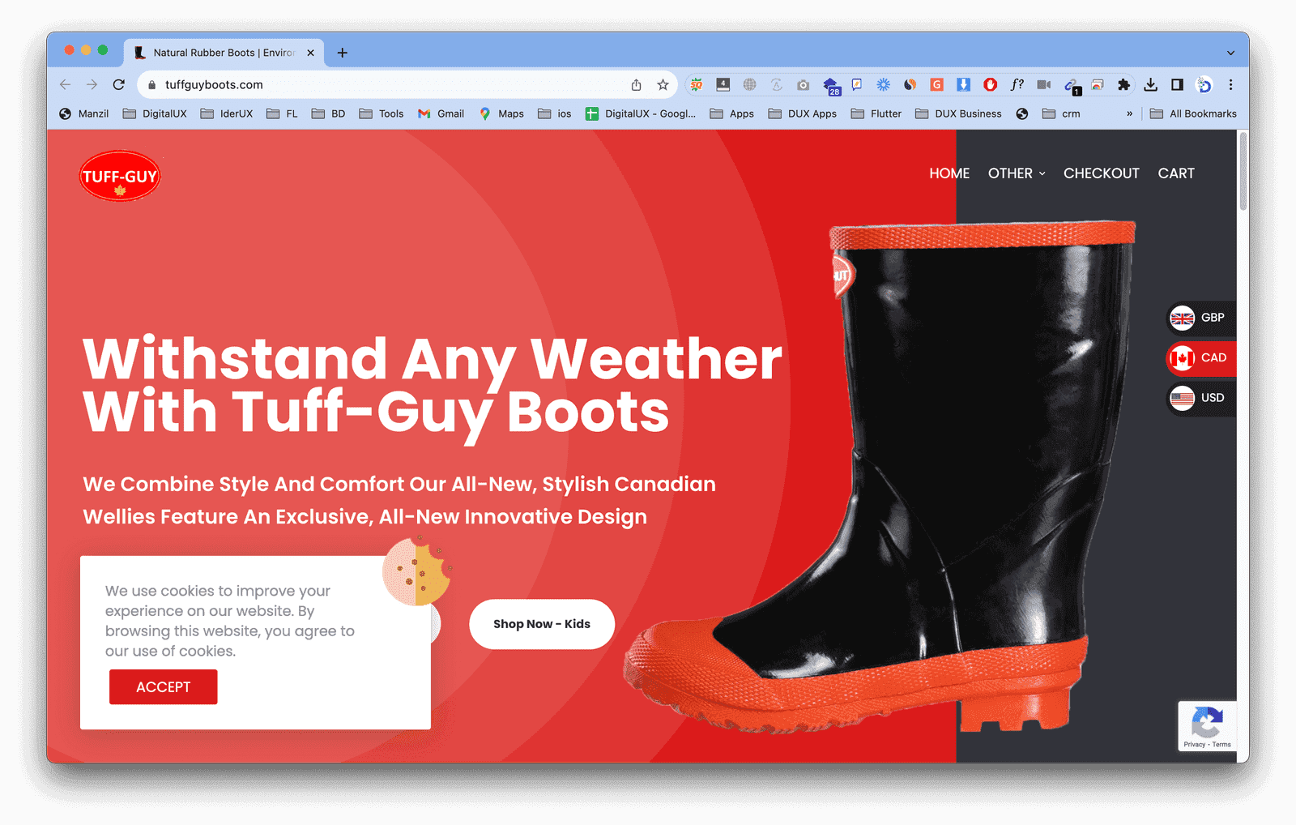
Task: Open the Tools bookmark folder
Action: 382,113
